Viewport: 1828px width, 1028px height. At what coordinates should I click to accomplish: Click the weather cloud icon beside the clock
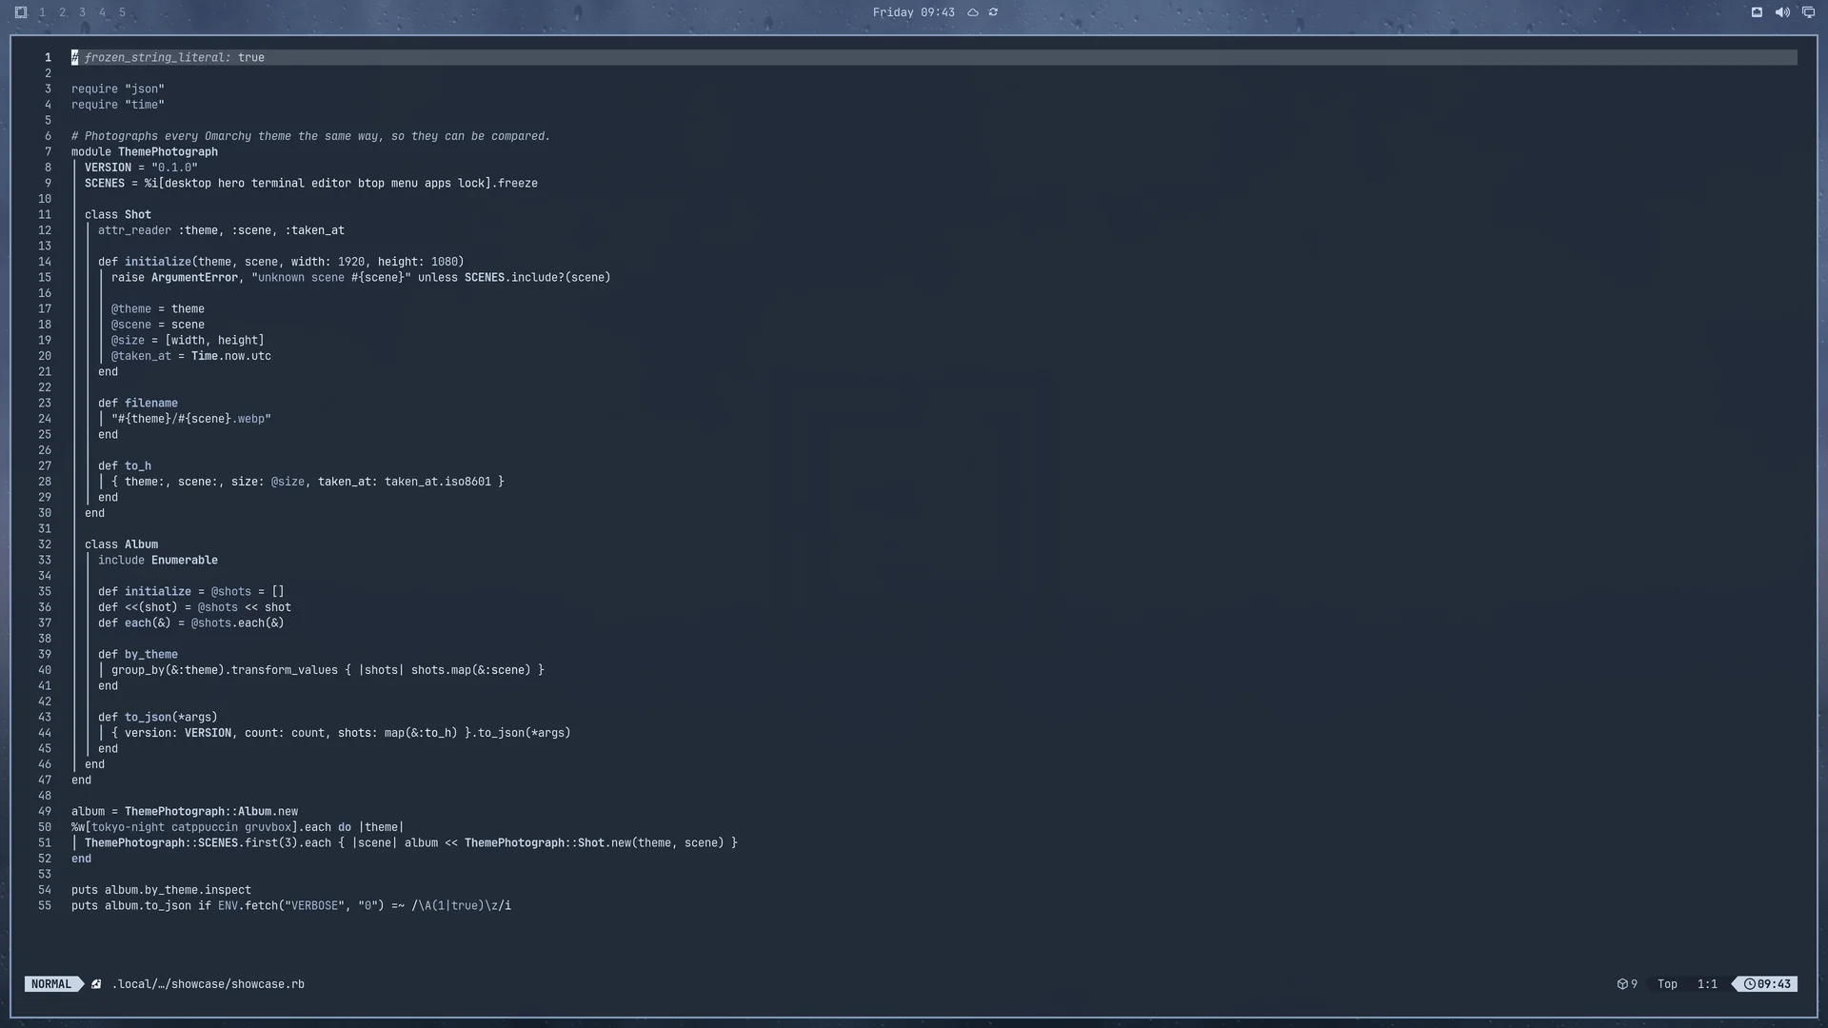tap(973, 12)
